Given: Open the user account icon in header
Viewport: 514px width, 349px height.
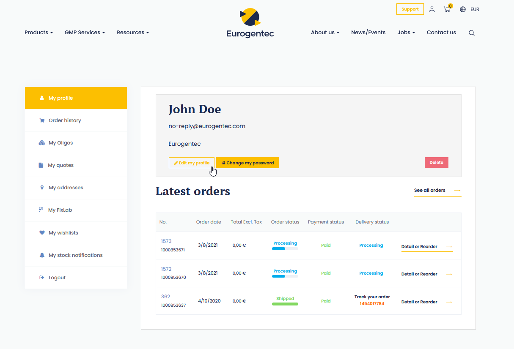Looking at the screenshot, I should (x=432, y=9).
